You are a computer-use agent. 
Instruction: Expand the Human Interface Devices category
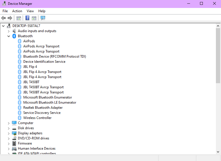point(9,149)
